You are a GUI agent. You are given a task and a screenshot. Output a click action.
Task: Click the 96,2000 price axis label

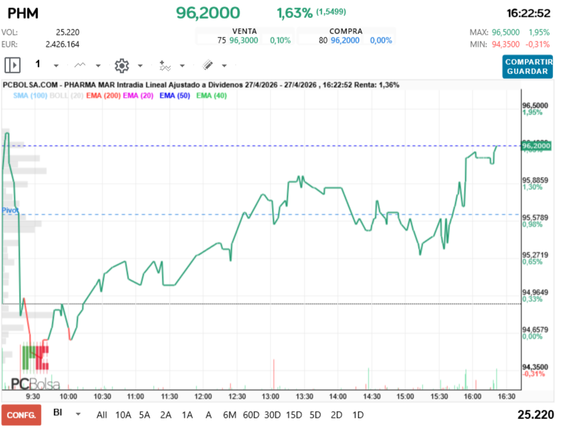coord(536,146)
